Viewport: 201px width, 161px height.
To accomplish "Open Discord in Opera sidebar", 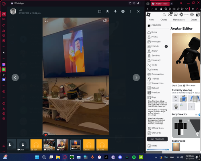I will pyautogui.click(x=4, y=80).
